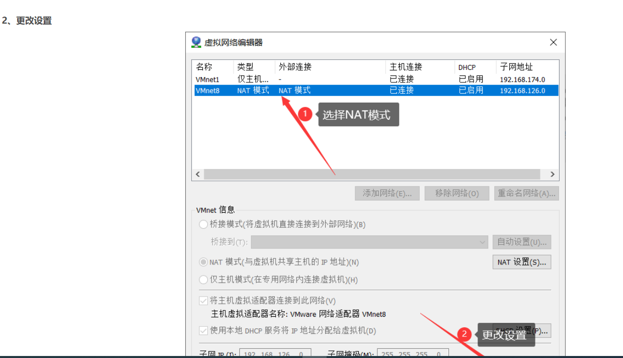Click the DHCP column header
This screenshot has height=358, width=623.
pyautogui.click(x=467, y=67)
